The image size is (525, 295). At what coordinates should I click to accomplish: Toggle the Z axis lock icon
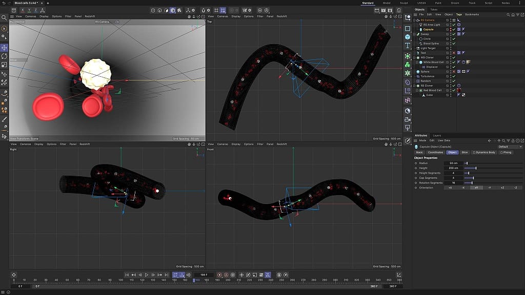point(35,10)
